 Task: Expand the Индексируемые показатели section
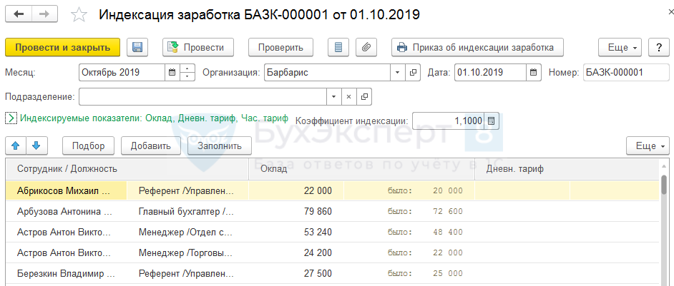tap(11, 119)
